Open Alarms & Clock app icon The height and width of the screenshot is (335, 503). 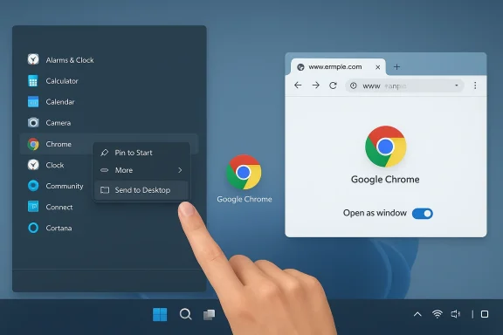pyautogui.click(x=33, y=59)
